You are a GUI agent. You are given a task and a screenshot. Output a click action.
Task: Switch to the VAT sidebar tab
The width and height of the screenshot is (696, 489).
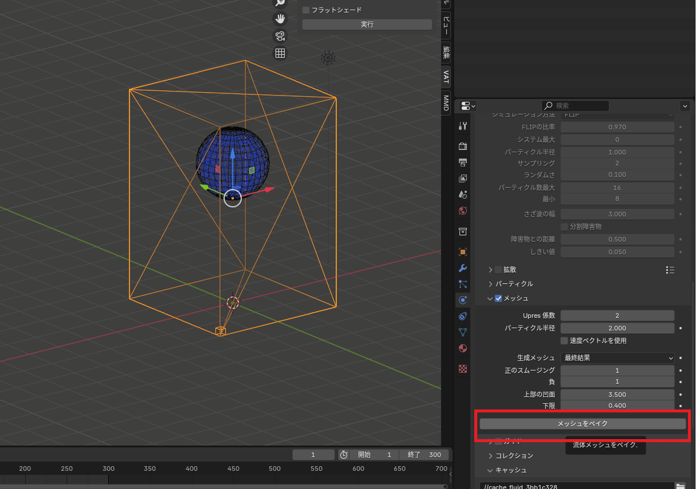[x=445, y=76]
